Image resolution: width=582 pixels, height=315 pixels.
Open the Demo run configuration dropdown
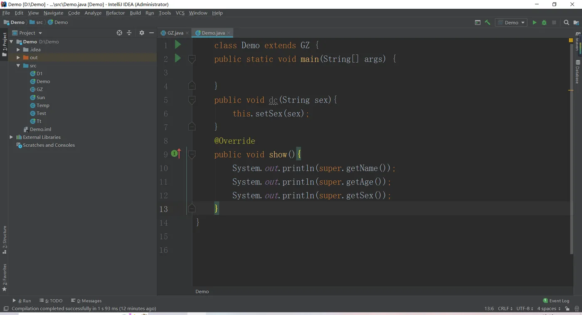[x=511, y=22]
